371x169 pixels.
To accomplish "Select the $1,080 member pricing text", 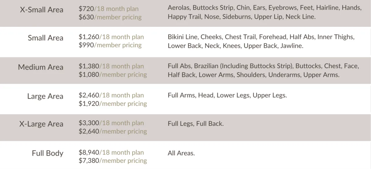I will coord(113,74).
